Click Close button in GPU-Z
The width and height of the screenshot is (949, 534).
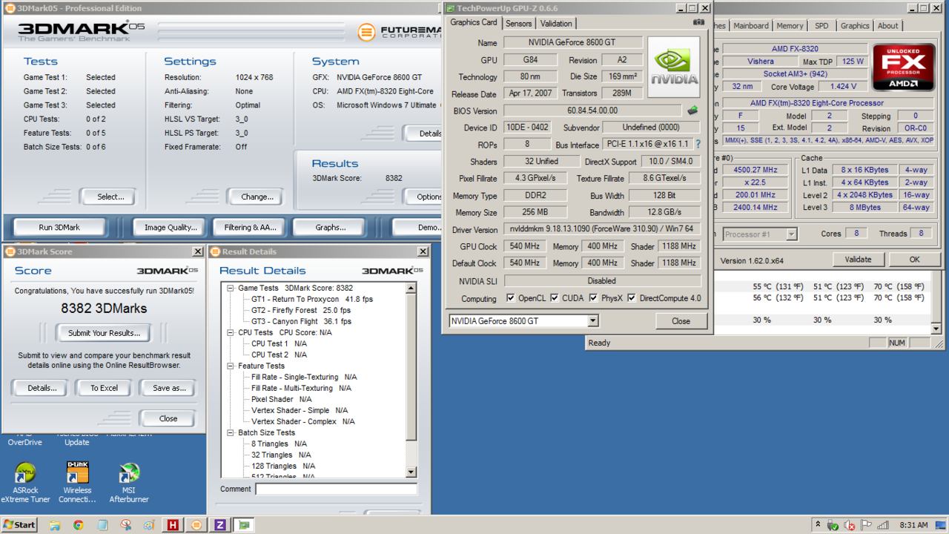point(681,321)
